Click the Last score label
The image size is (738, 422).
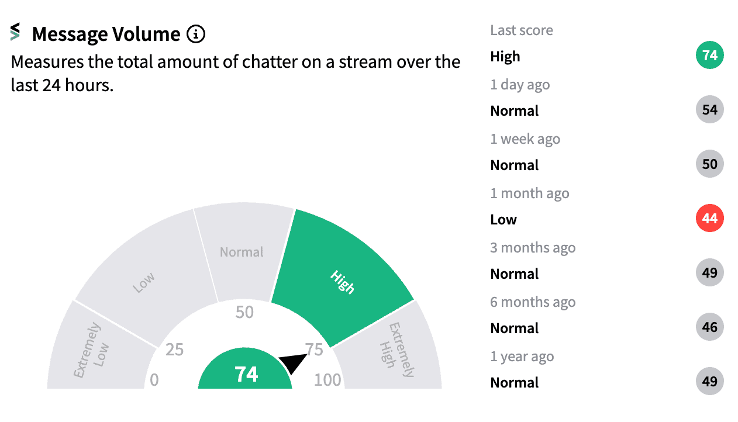point(521,30)
